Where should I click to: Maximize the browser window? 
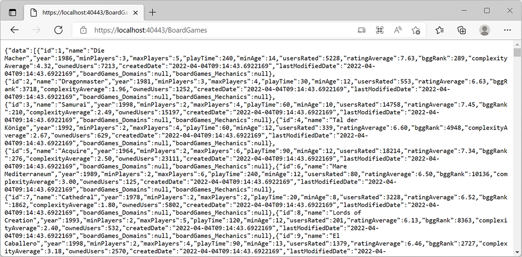487,11
